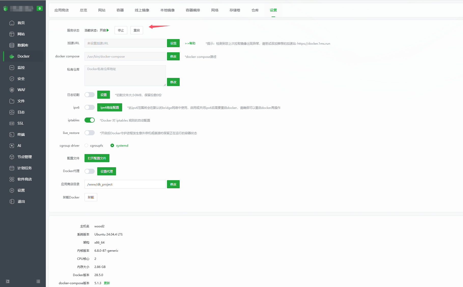Enable the 日志切割 log rotation switch
The width and height of the screenshot is (463, 287).
point(90,95)
